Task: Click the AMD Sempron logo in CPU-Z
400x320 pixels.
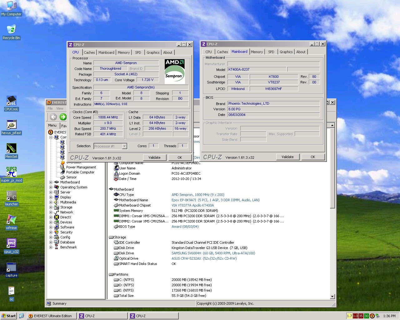Action: (x=175, y=72)
